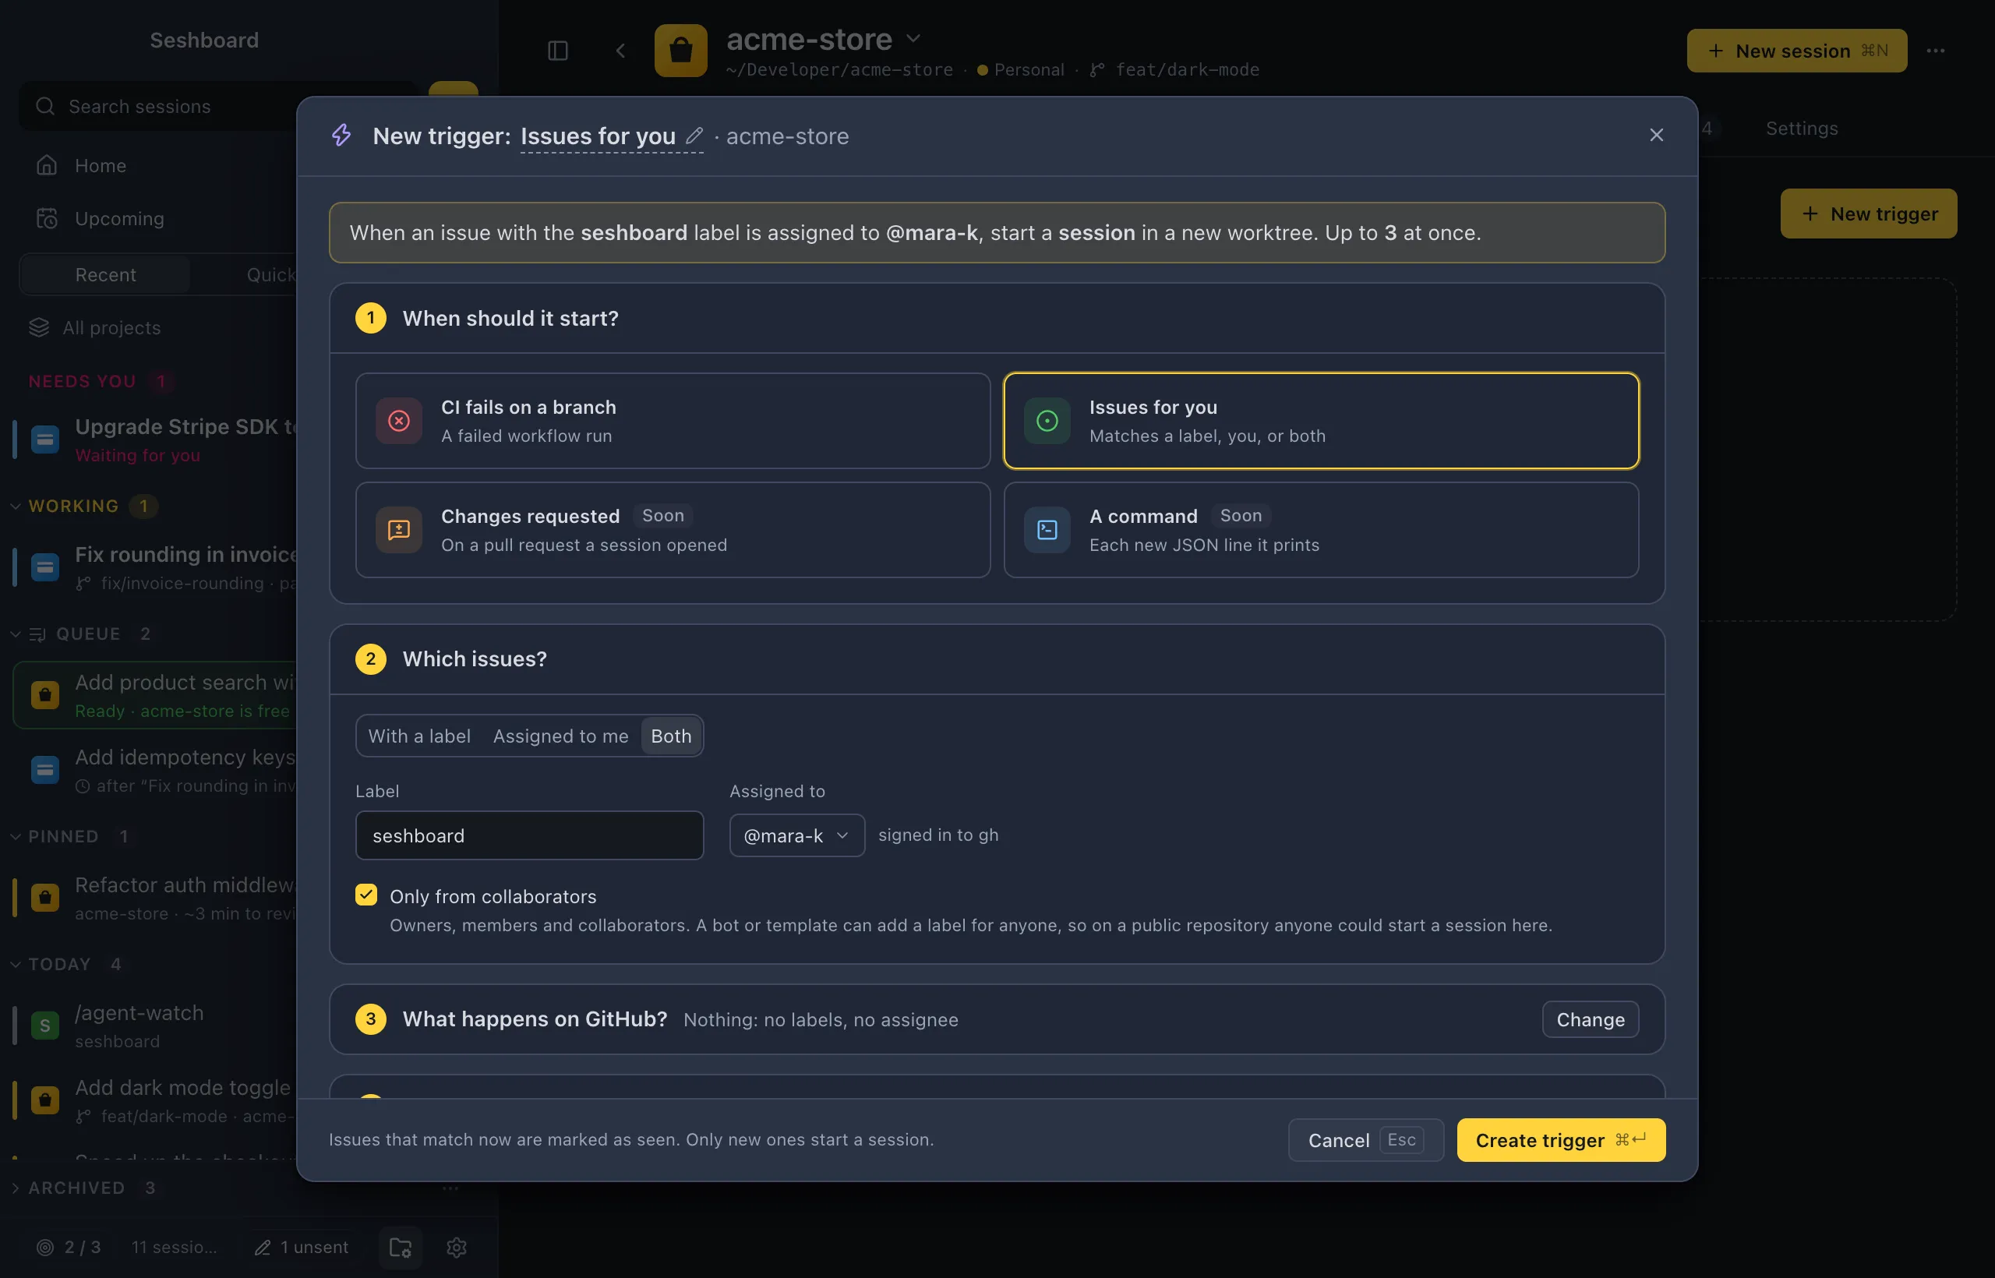Select the CI fails on a branch option
The height and width of the screenshot is (1278, 1995).
coord(673,421)
